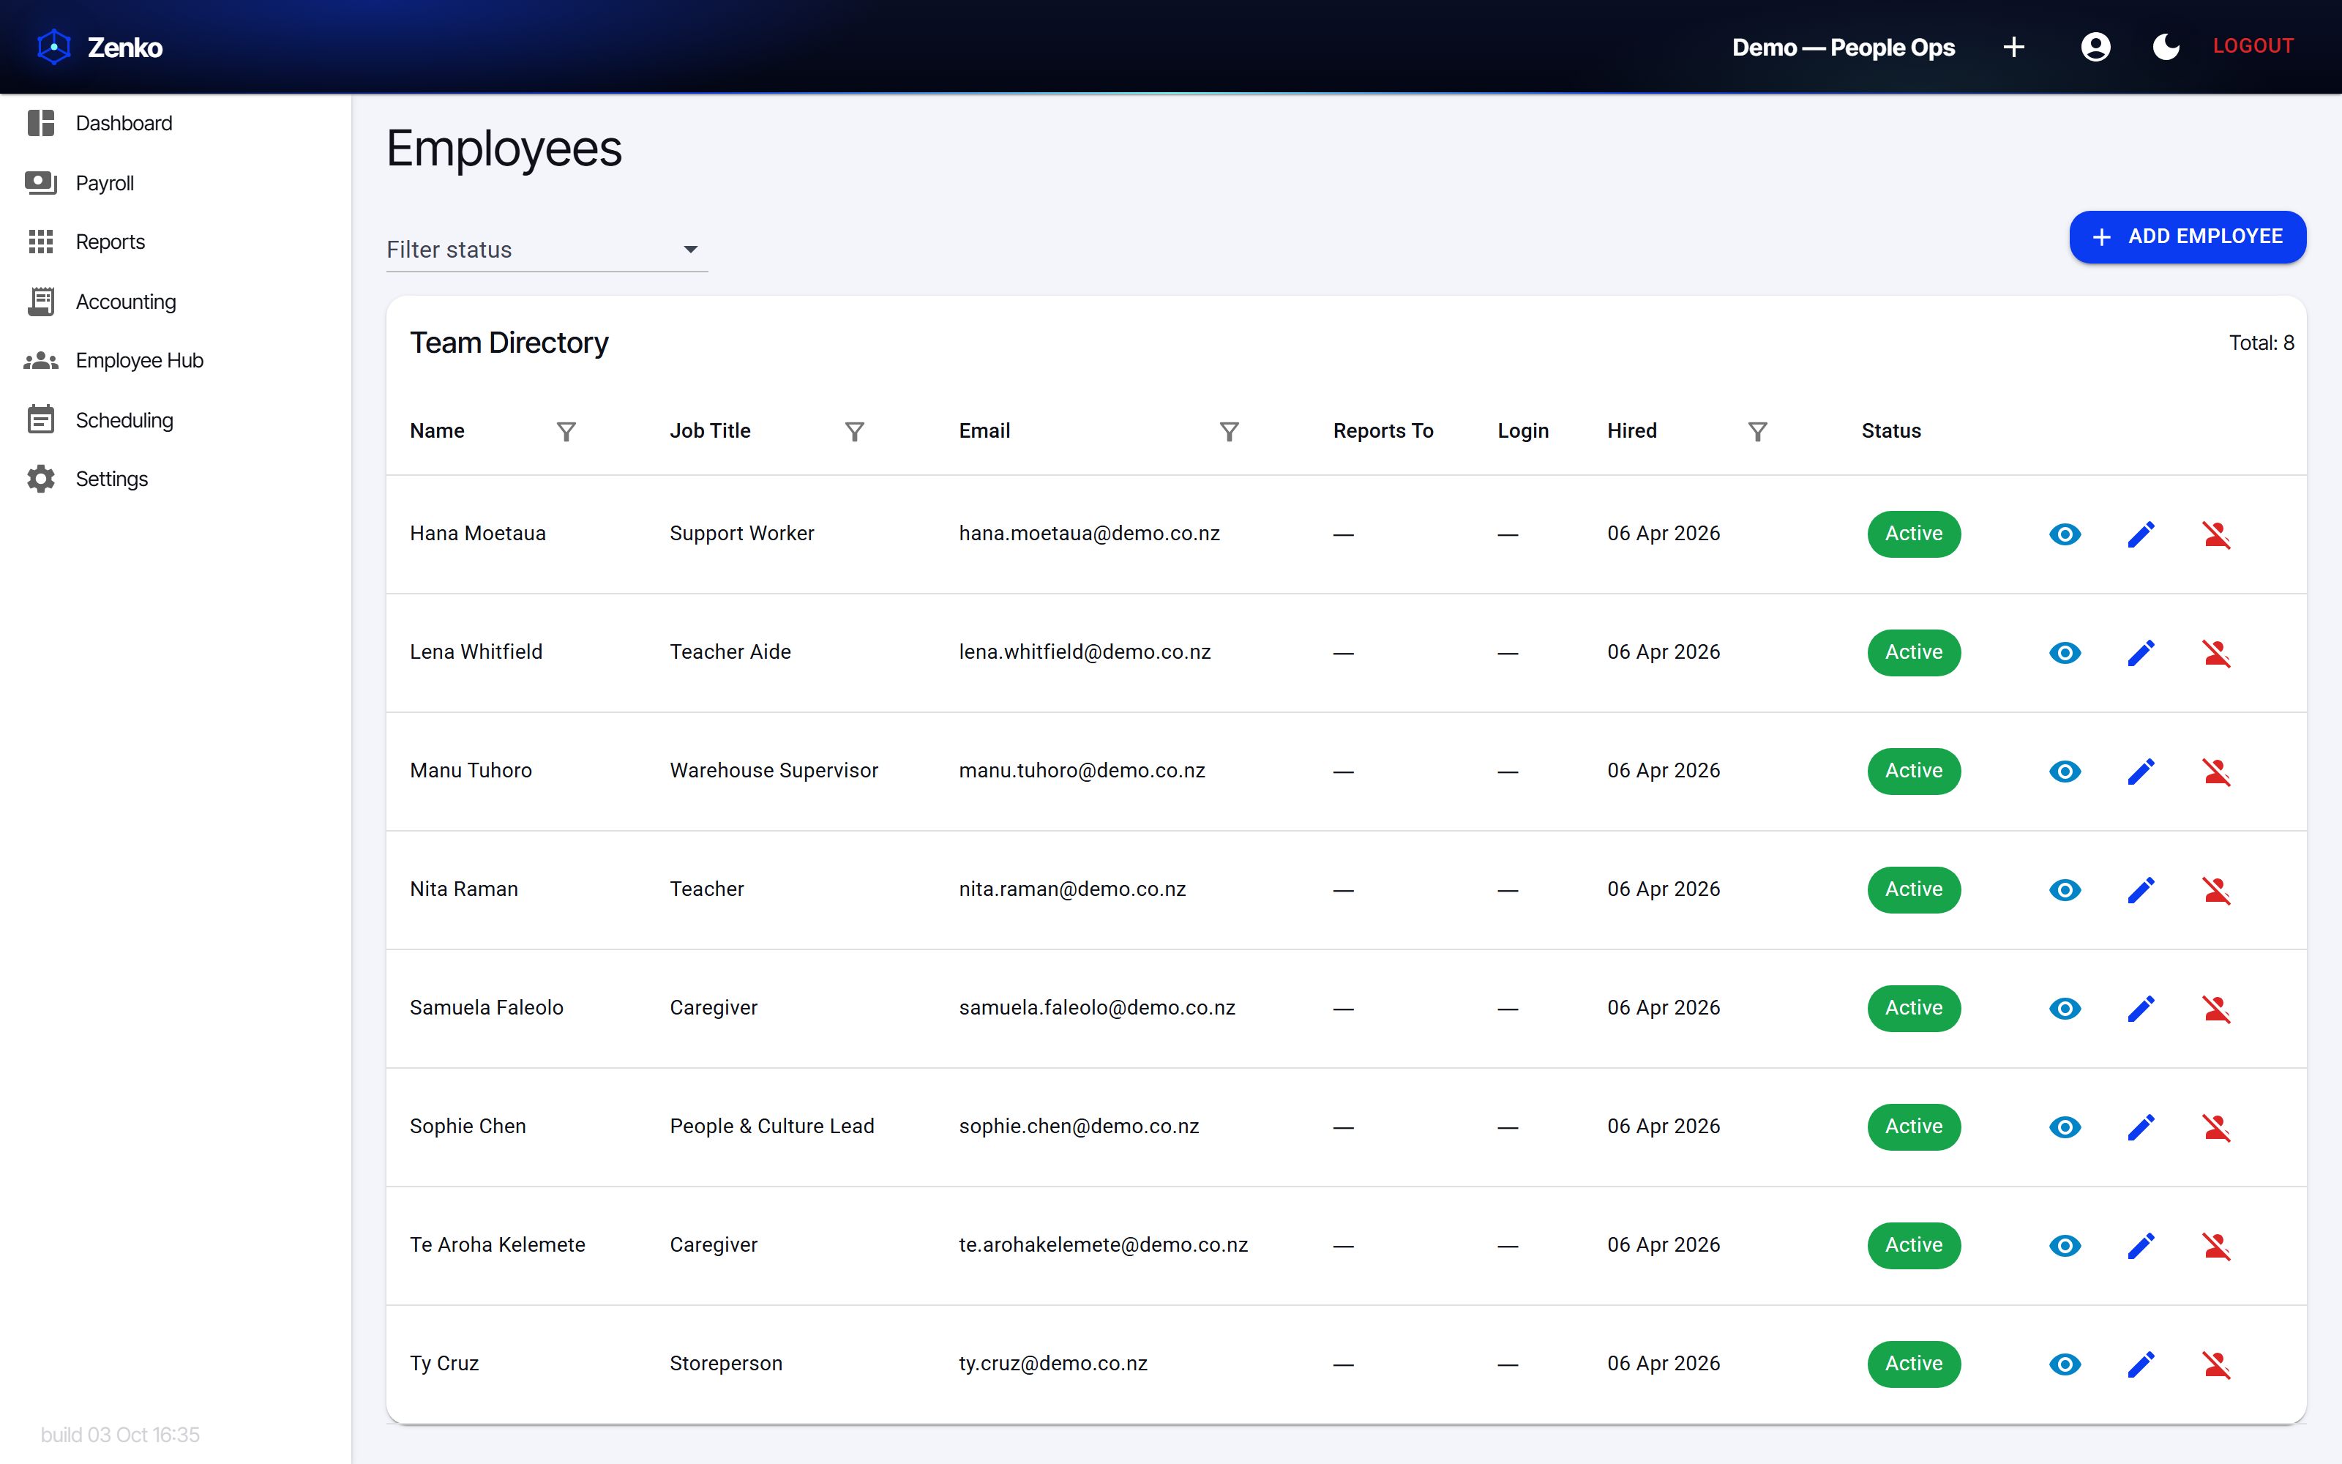View Samuela Faleolo's profile via eye icon
Screen dimensions: 2342x1464
(x=2065, y=1008)
